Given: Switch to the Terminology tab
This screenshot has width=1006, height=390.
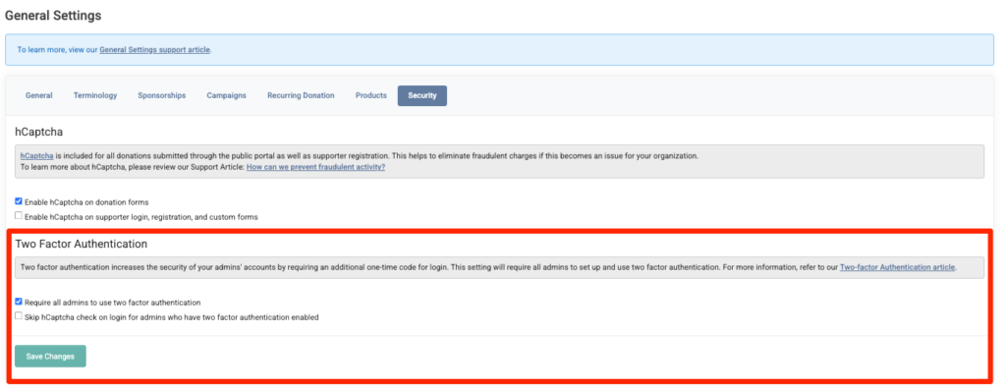Looking at the screenshot, I should (x=95, y=95).
